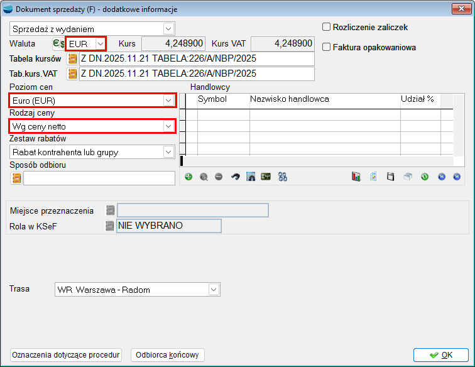Click lookup icon beside Tab.kurs.VAT
The image size is (475, 367).
click(x=72, y=74)
